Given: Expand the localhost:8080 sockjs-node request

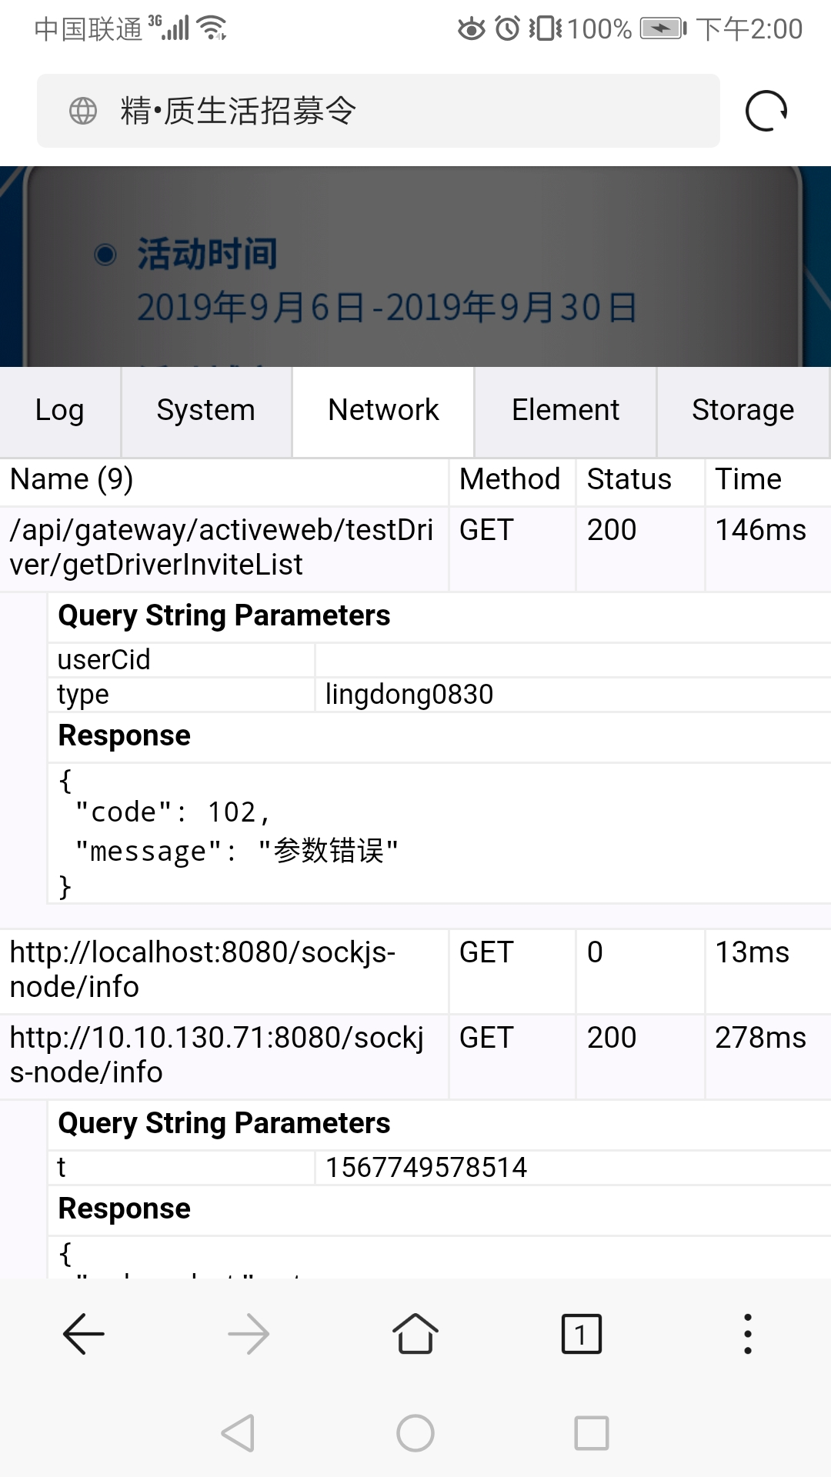Looking at the screenshot, I should pyautogui.click(x=223, y=970).
